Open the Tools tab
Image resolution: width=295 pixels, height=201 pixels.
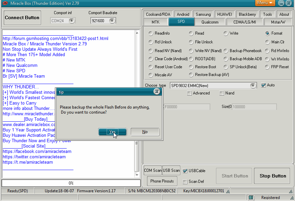click(x=267, y=14)
